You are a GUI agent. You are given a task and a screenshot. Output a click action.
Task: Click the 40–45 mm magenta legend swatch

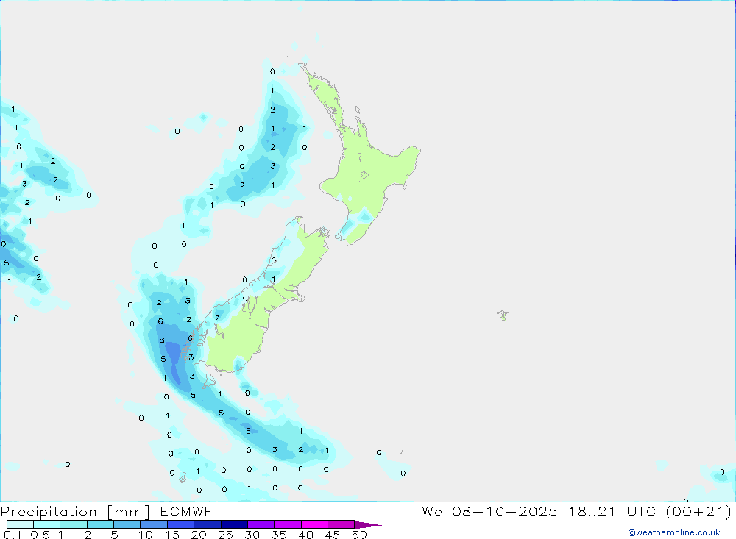point(314,524)
